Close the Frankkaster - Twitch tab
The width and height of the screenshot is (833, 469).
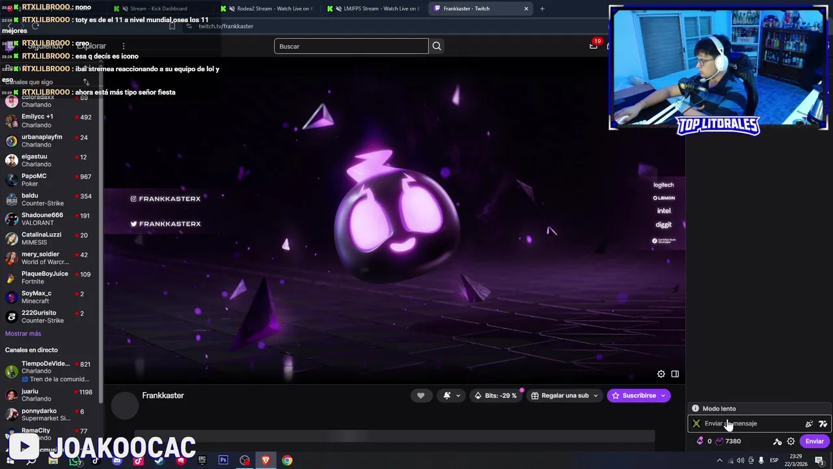pyautogui.click(x=526, y=8)
